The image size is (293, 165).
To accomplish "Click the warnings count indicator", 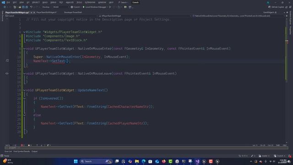I will (29, 145).
